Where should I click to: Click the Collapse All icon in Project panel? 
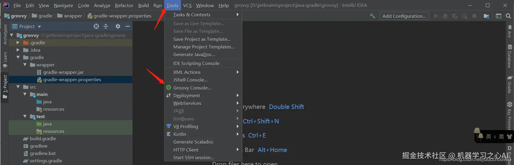point(106,26)
